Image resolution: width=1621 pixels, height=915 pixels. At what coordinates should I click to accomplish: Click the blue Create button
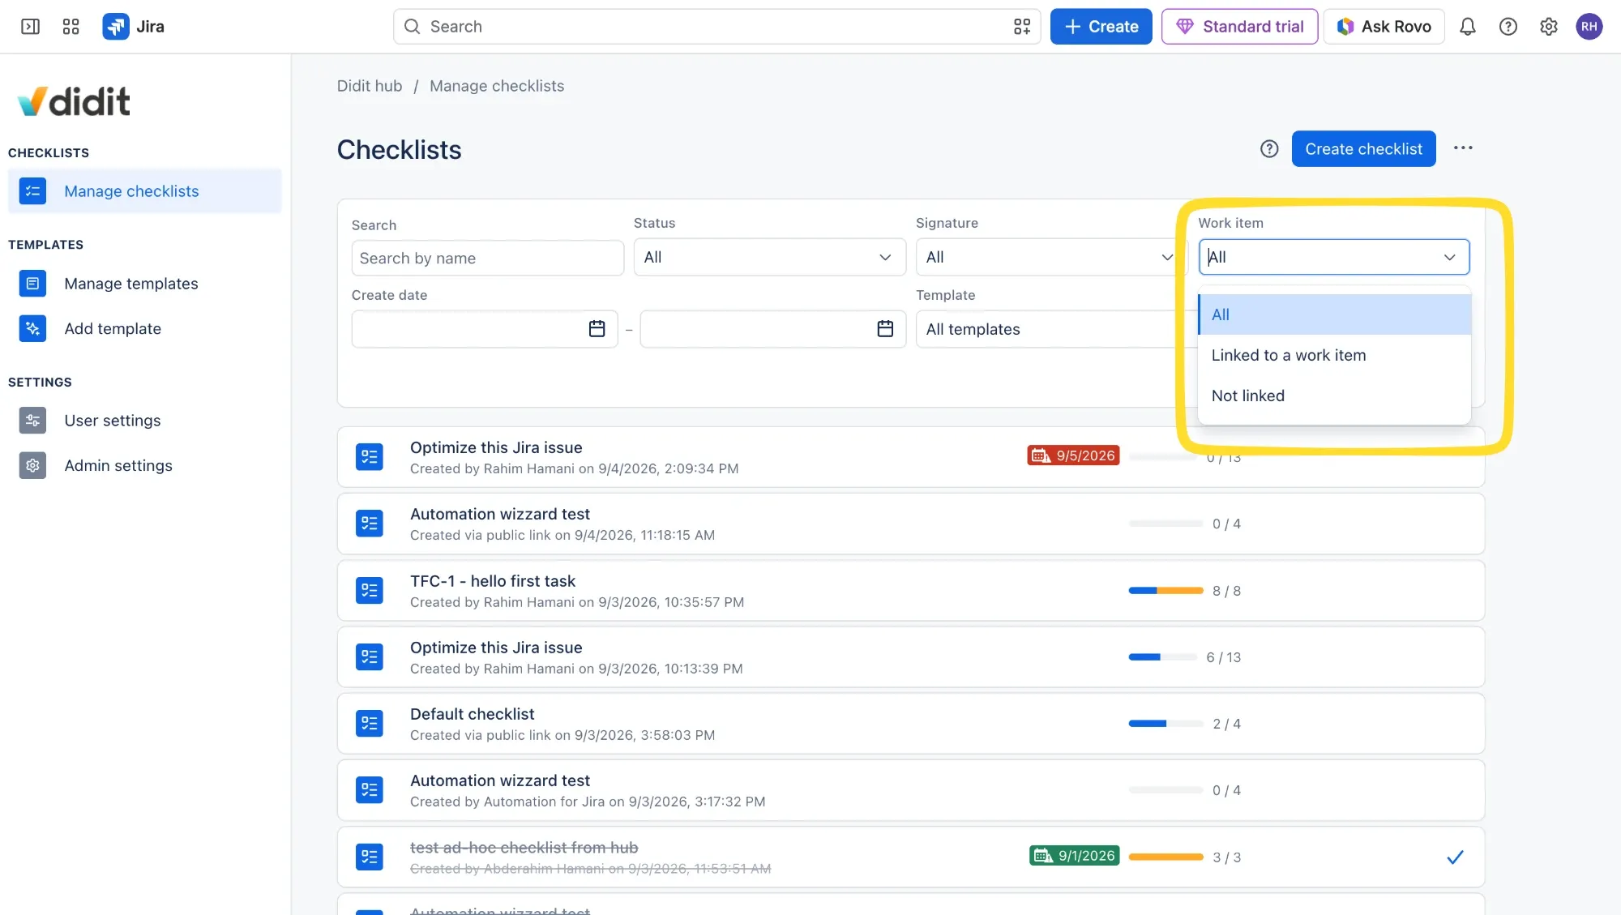click(1101, 27)
